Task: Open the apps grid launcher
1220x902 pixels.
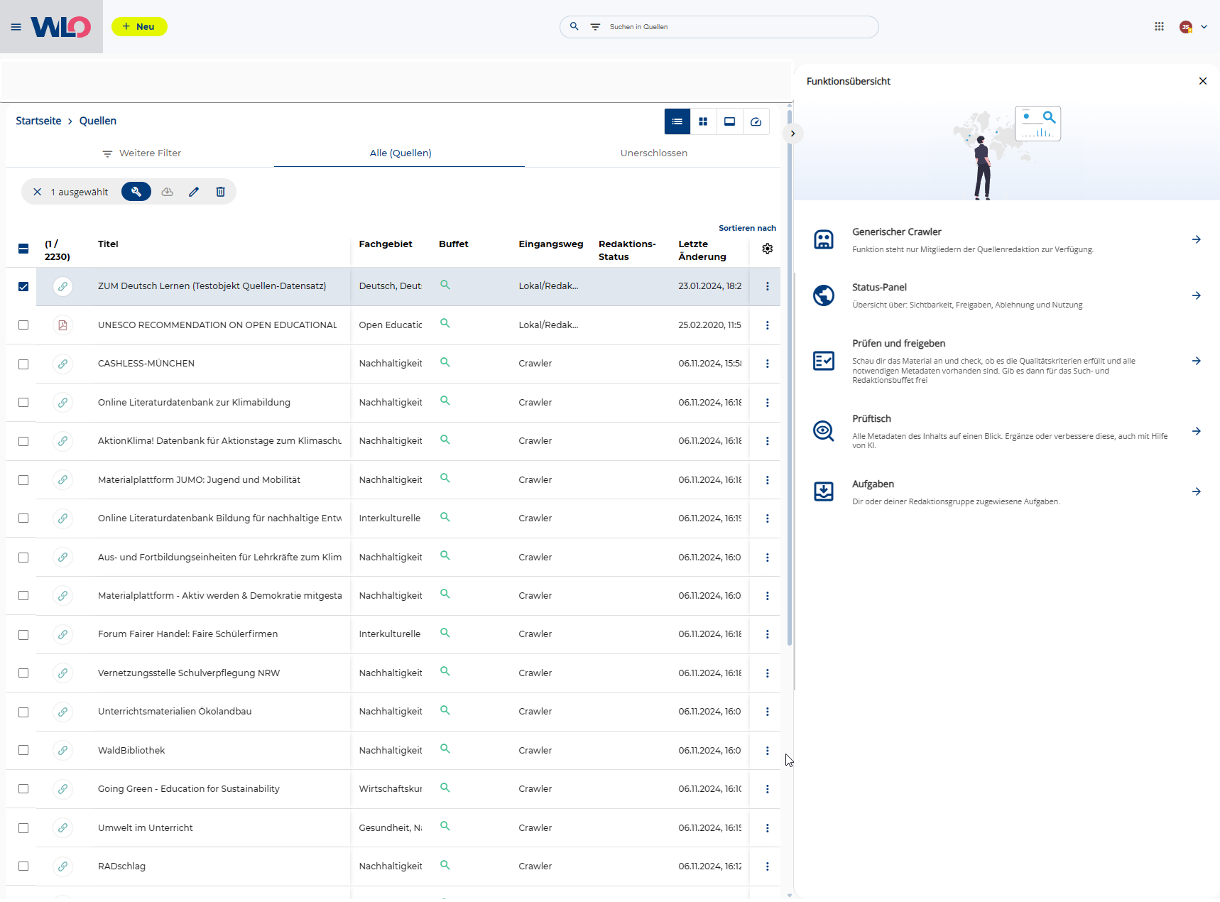Action: [1159, 27]
